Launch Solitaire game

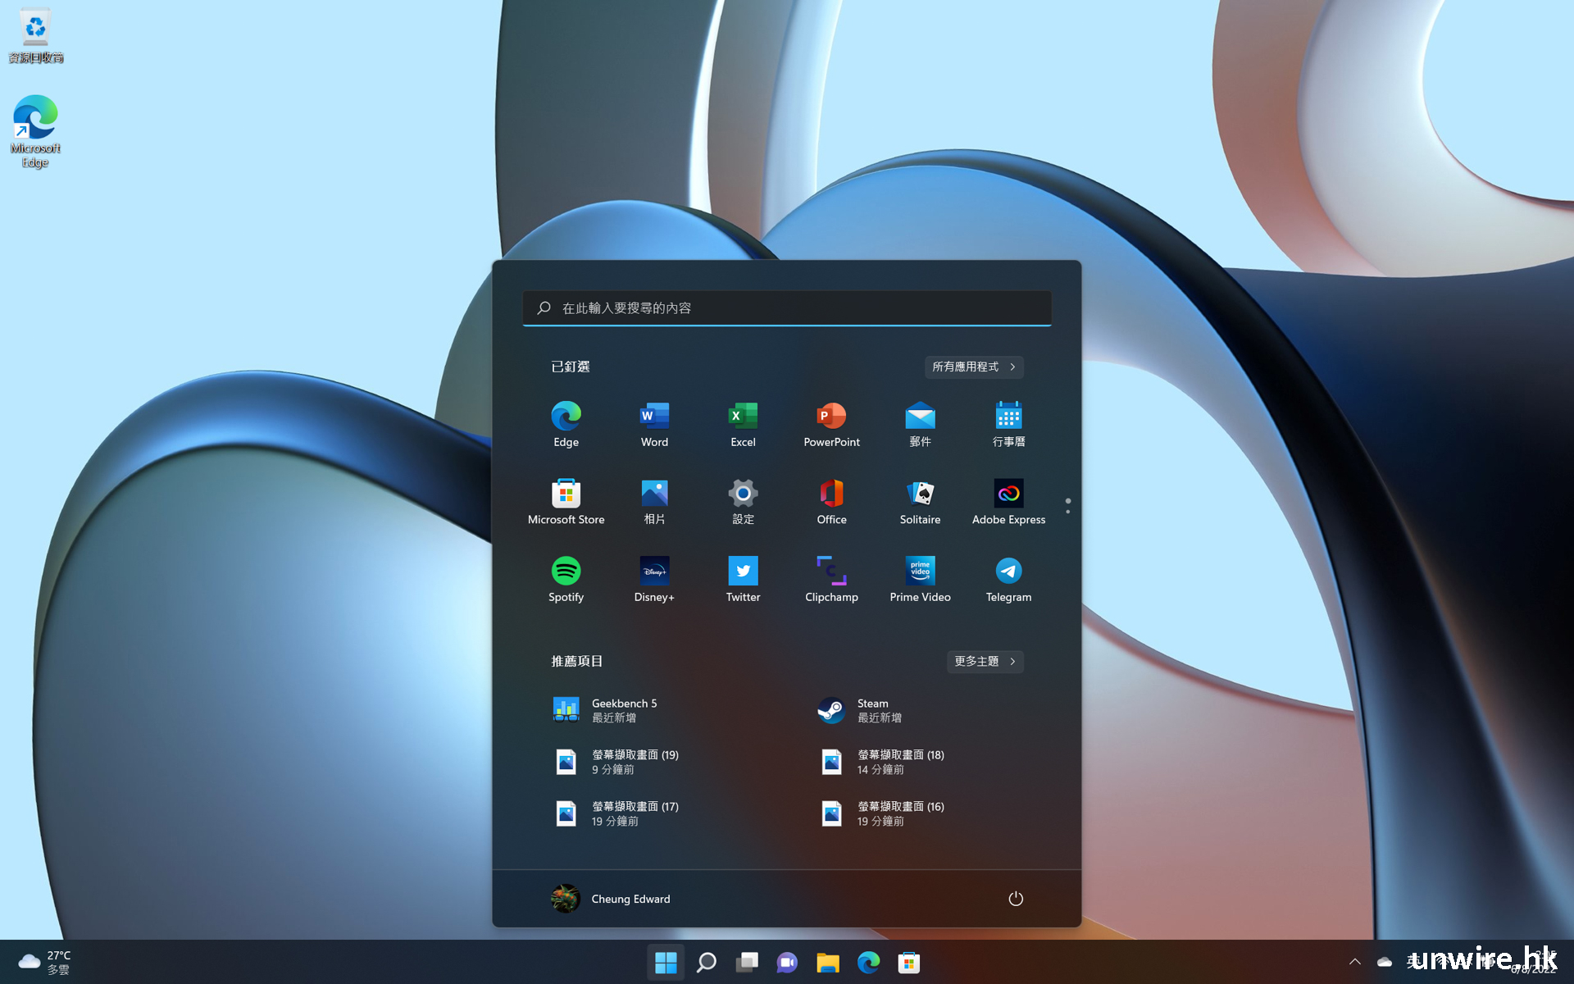(x=920, y=501)
